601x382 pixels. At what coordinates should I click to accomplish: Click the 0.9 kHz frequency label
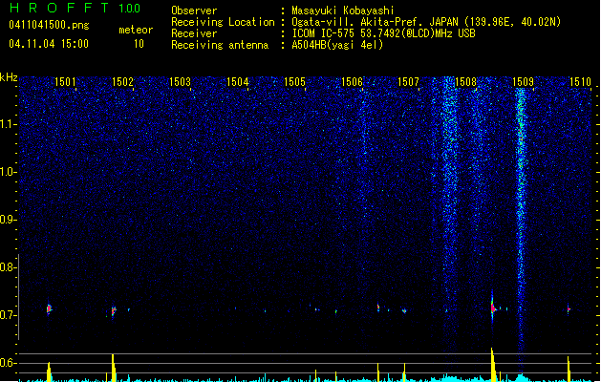point(8,219)
